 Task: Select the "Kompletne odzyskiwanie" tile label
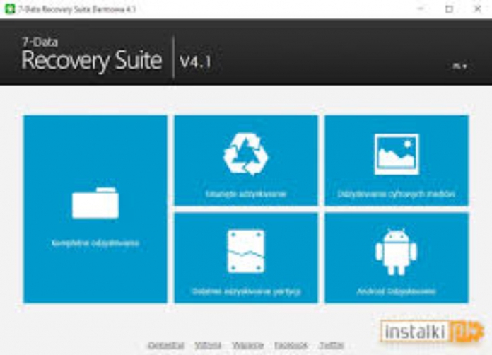[95, 243]
